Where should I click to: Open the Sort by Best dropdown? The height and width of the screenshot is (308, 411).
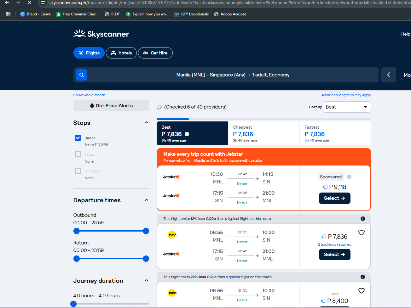(347, 107)
